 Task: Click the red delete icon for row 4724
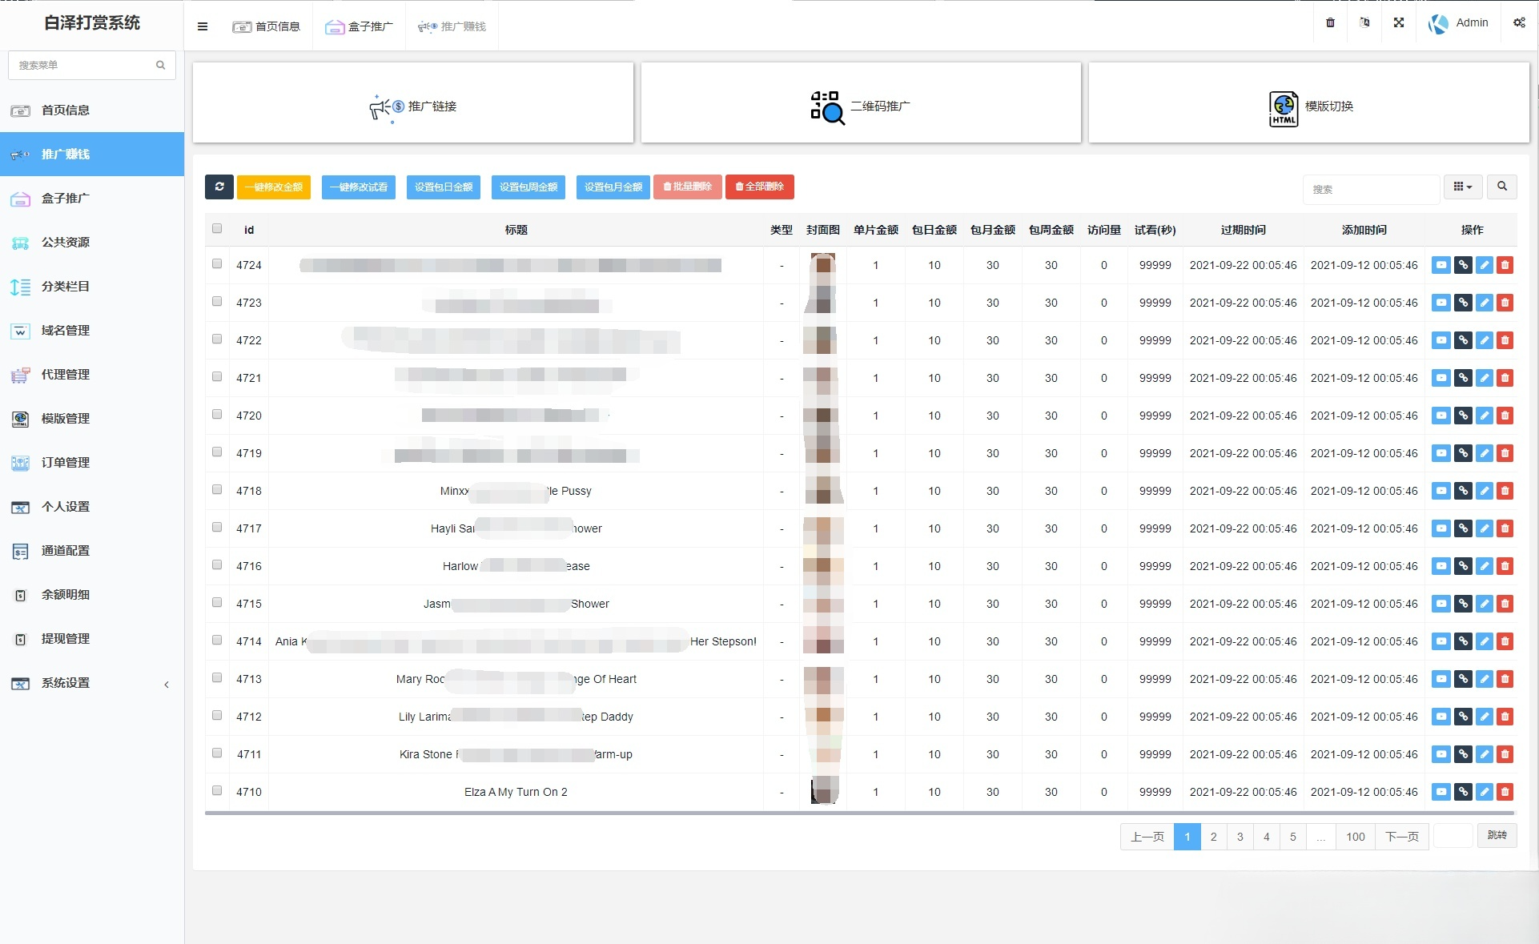[1505, 265]
